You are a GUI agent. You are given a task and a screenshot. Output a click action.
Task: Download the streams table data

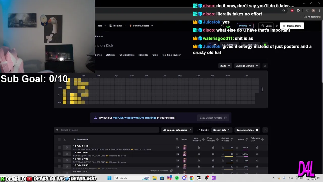coord(265,130)
